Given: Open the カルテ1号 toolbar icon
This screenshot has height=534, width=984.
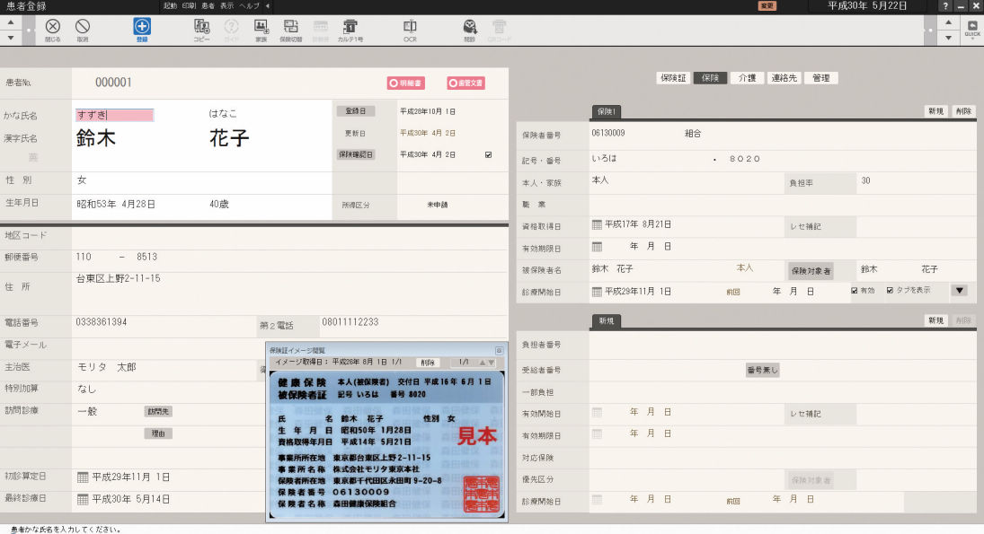Looking at the screenshot, I should click(x=350, y=28).
